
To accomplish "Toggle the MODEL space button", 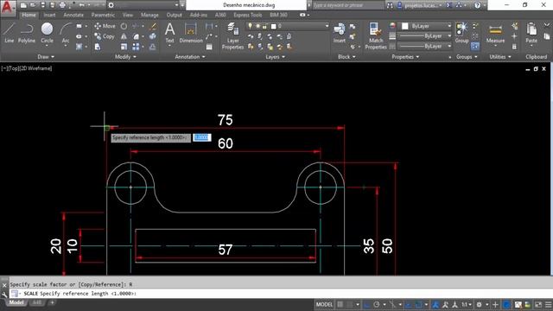I will (324, 304).
